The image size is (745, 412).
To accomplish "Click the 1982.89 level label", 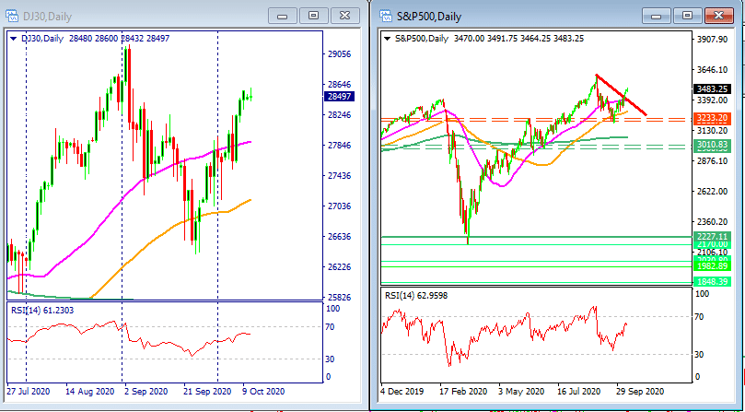I will coord(711,266).
